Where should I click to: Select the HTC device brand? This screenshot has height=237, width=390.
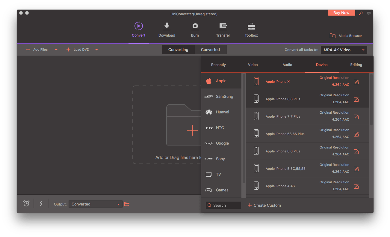tap(221, 127)
